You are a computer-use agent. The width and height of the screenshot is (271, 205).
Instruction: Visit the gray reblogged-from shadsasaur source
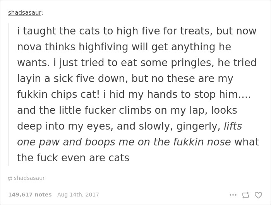pyautogui.click(x=29, y=178)
